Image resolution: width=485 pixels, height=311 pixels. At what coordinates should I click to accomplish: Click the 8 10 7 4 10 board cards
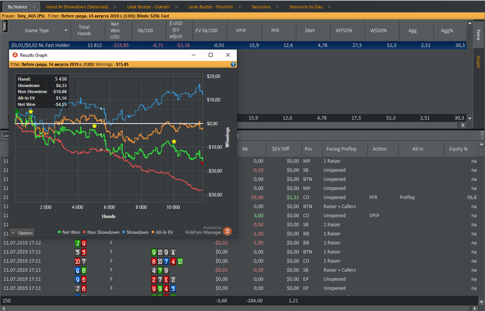click(167, 261)
